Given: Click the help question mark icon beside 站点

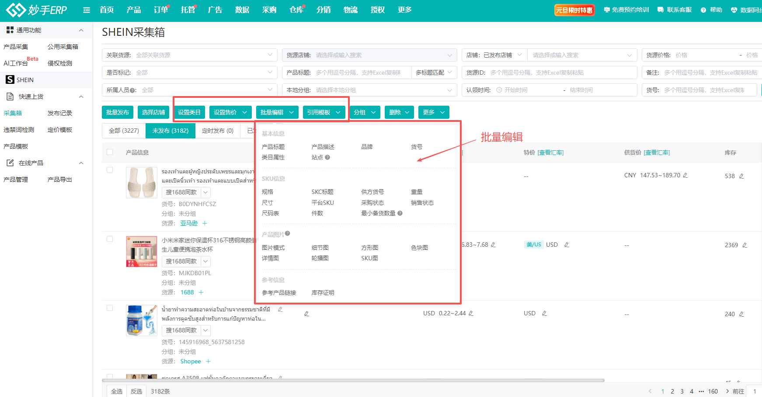Looking at the screenshot, I should tap(327, 157).
